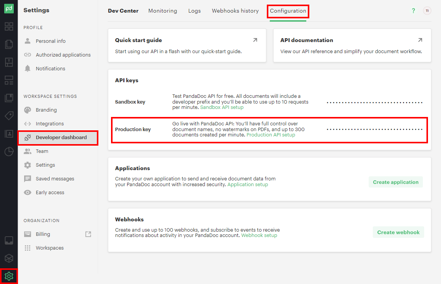Screen dimensions: 441x284
Task: Reveal the hidden Production key dots
Action: tap(374, 130)
